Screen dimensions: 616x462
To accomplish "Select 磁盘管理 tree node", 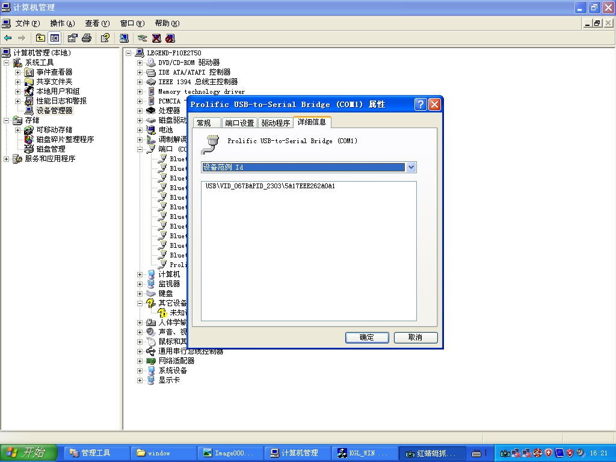I will (51, 149).
